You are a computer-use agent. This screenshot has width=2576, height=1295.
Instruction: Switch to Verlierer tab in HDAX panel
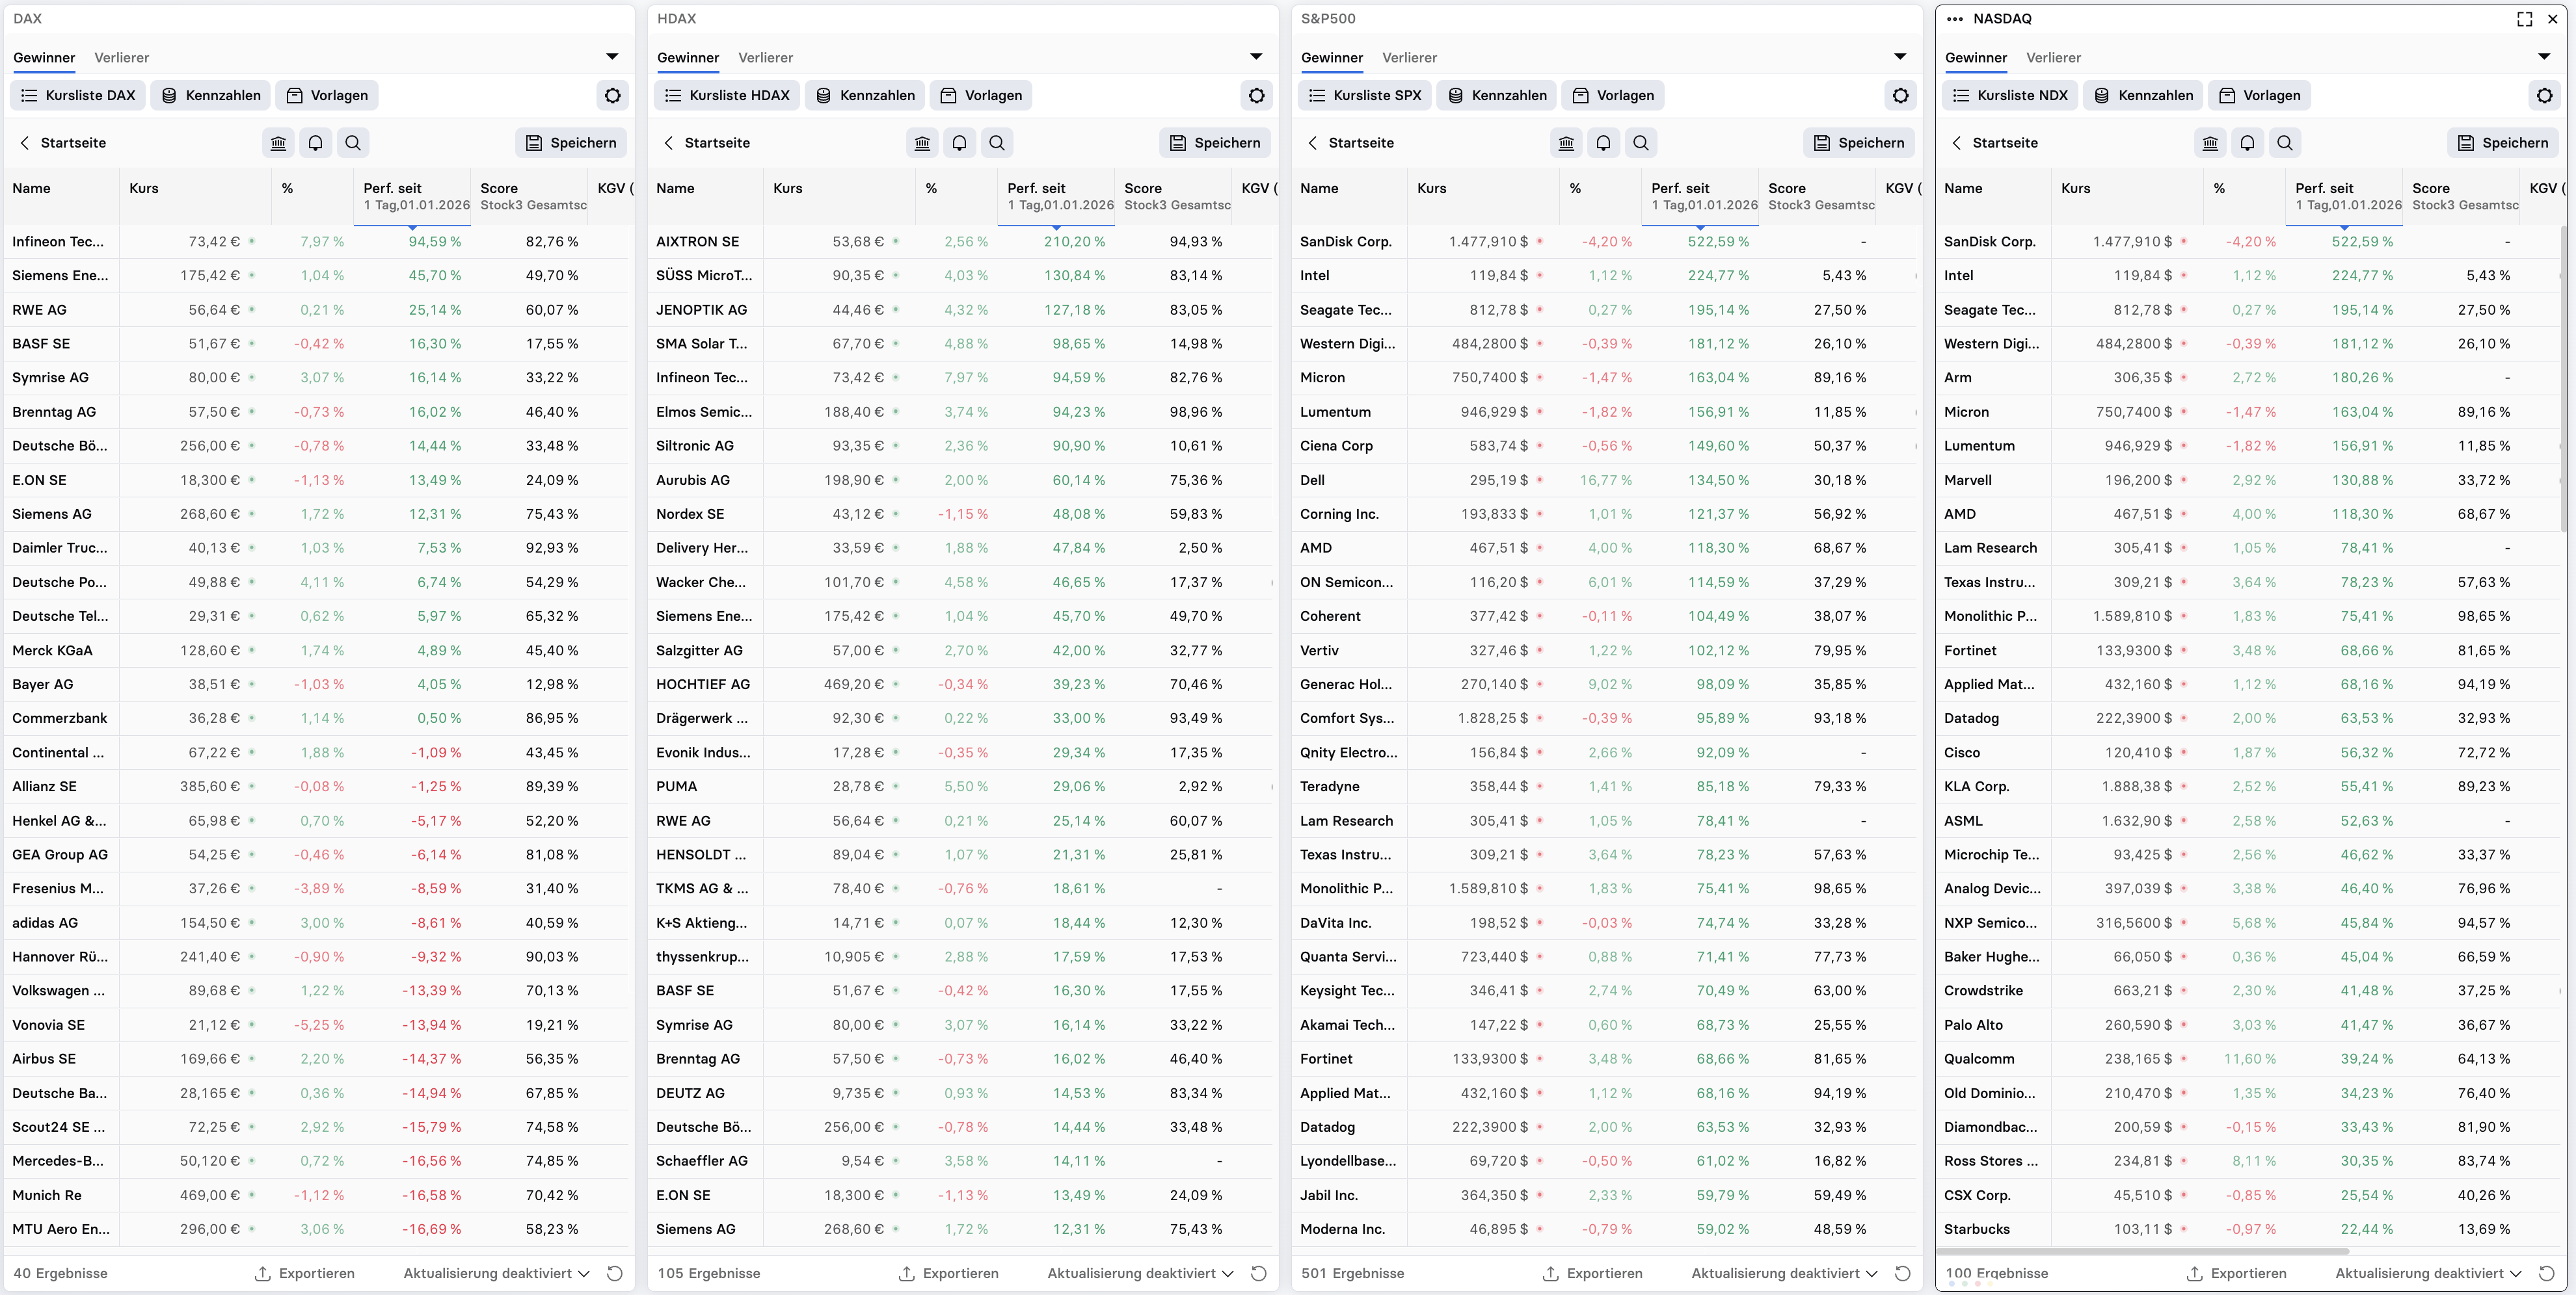[x=766, y=58]
